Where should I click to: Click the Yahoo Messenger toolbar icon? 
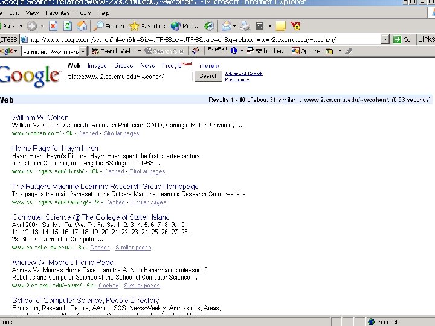click(x=295, y=26)
